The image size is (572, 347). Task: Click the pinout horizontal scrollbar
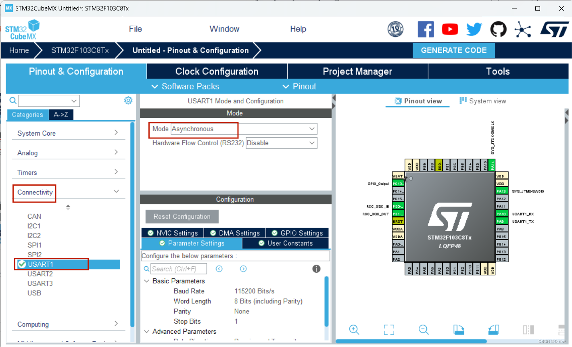point(411,341)
